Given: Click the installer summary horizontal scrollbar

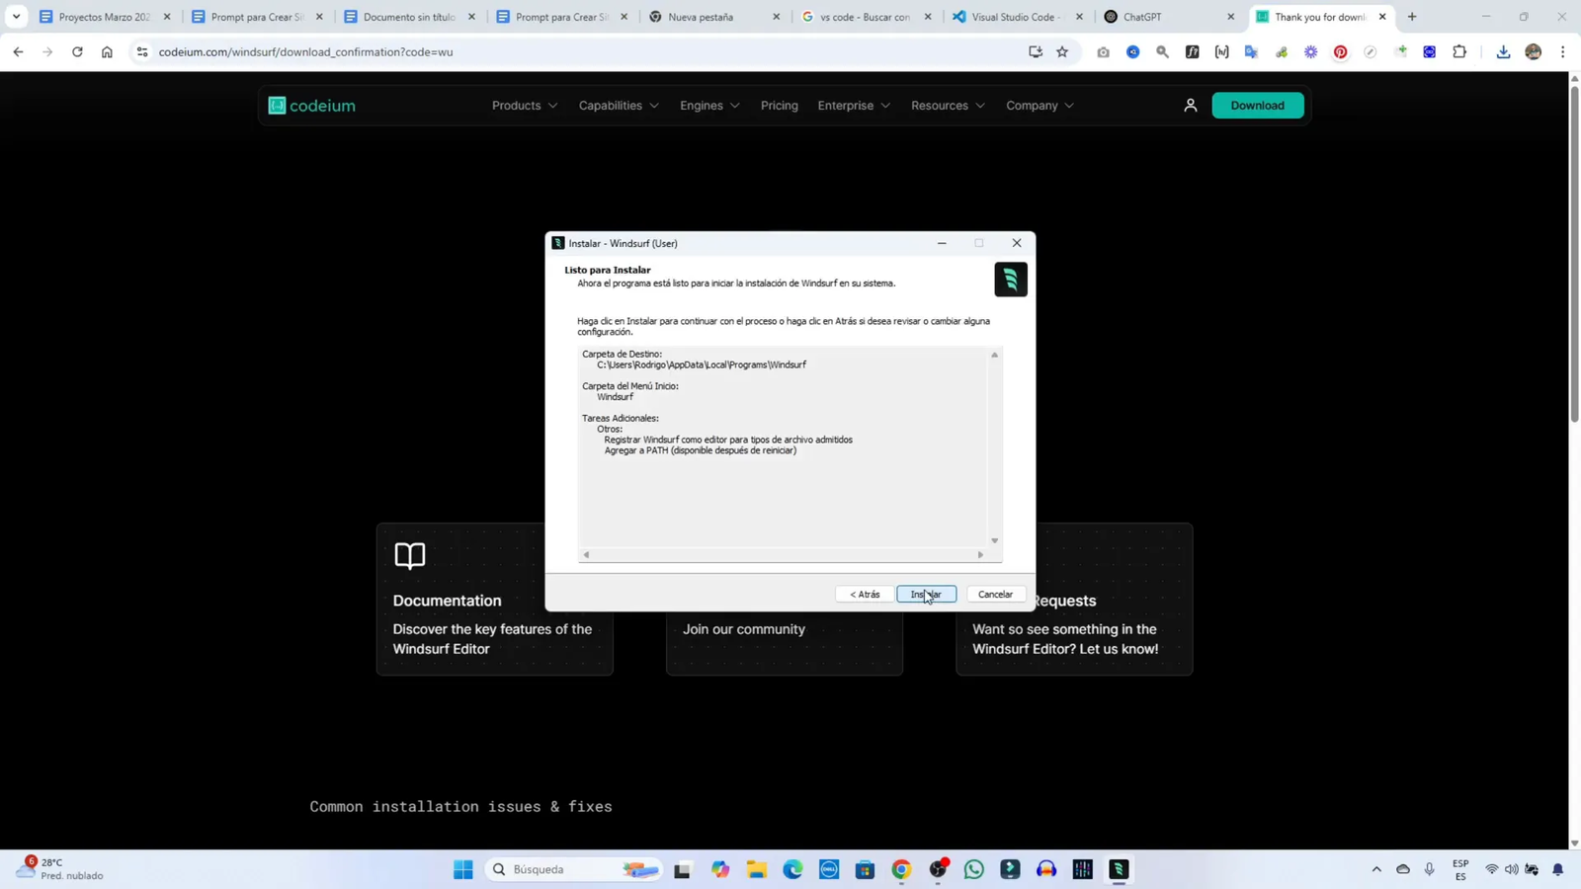Looking at the screenshot, I should coord(783,555).
